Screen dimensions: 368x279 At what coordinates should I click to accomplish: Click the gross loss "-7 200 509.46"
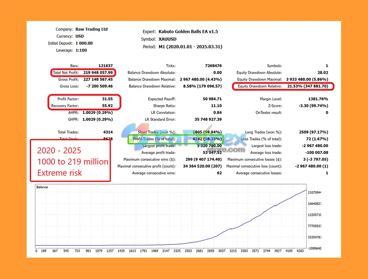coord(99,86)
